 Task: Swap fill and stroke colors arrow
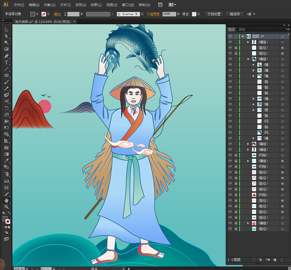9,213
